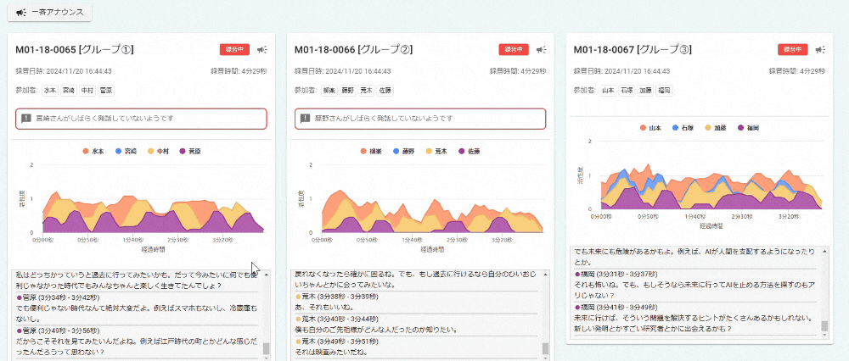Click warning icon in 宮崎 silence alert
This screenshot has width=849, height=361.
click(x=27, y=119)
